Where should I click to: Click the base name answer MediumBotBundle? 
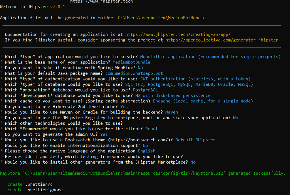tap(131, 62)
